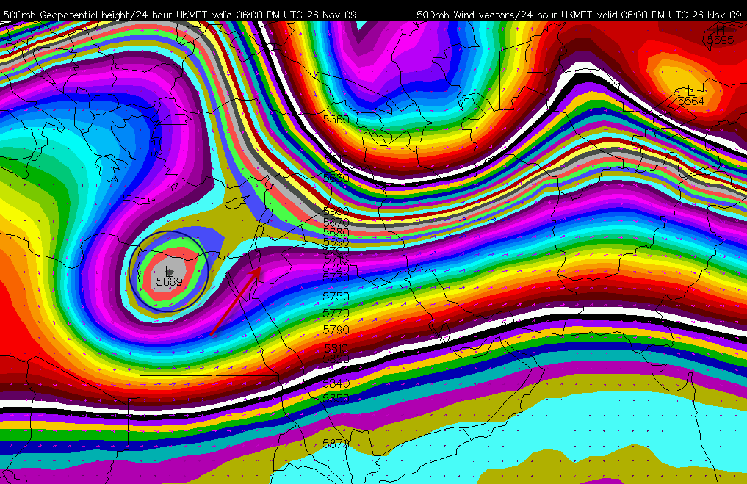This screenshot has width=747, height=484.
Task: Select the 5840 contour label
Action: click(336, 383)
